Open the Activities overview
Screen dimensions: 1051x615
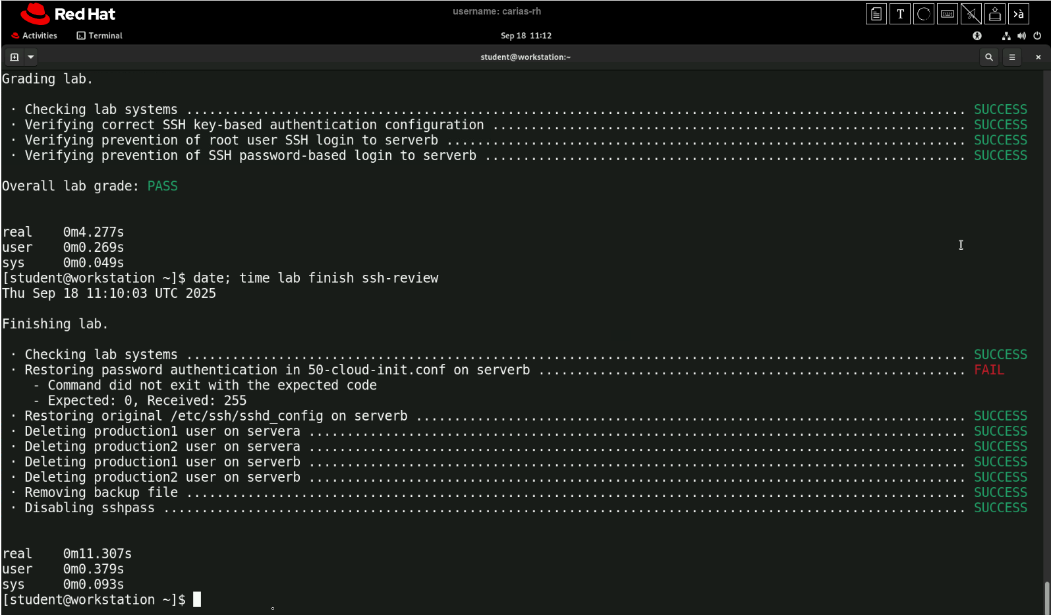pyautogui.click(x=34, y=36)
